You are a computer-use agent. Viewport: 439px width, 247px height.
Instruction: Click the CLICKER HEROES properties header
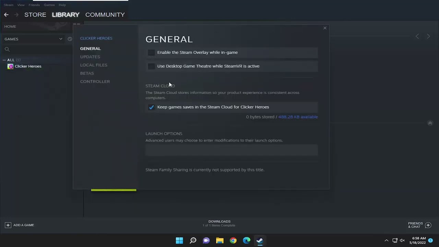coord(96,38)
